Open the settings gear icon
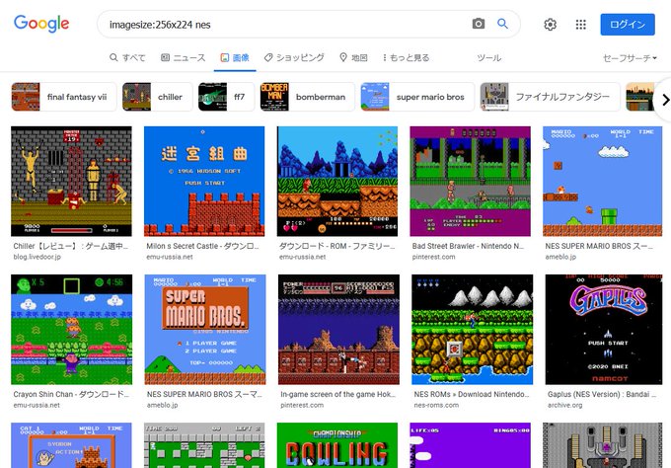The image size is (671, 468). [x=551, y=25]
